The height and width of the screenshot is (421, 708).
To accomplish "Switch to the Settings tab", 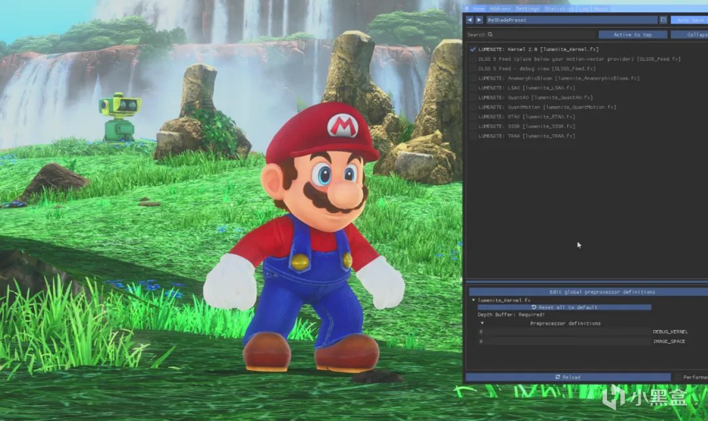I will tap(527, 9).
